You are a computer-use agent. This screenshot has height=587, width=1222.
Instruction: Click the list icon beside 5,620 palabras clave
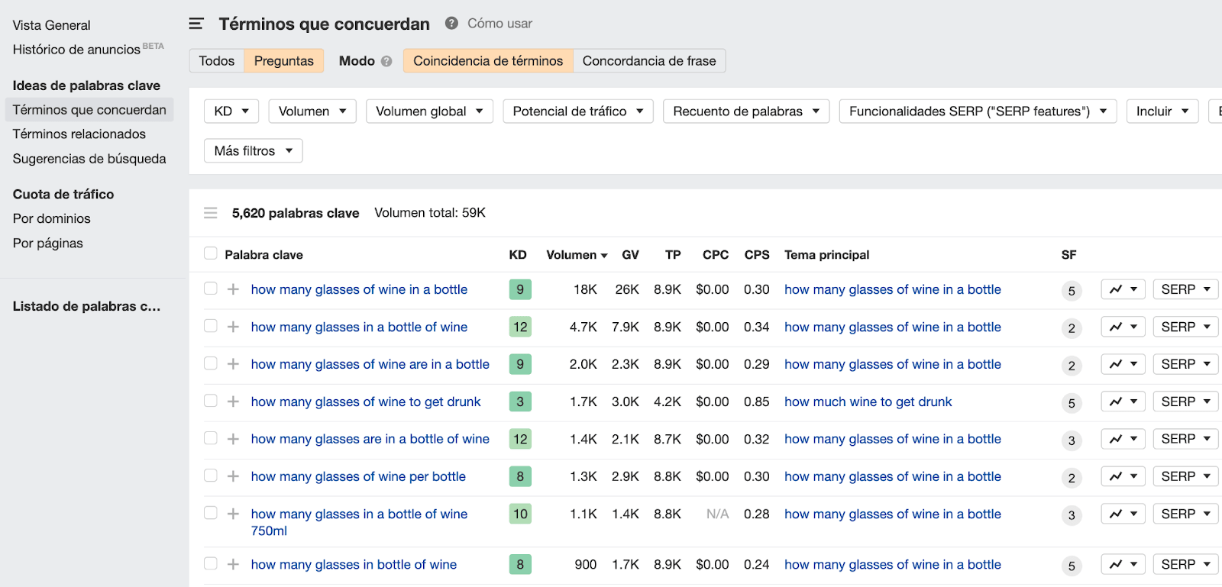coord(211,213)
